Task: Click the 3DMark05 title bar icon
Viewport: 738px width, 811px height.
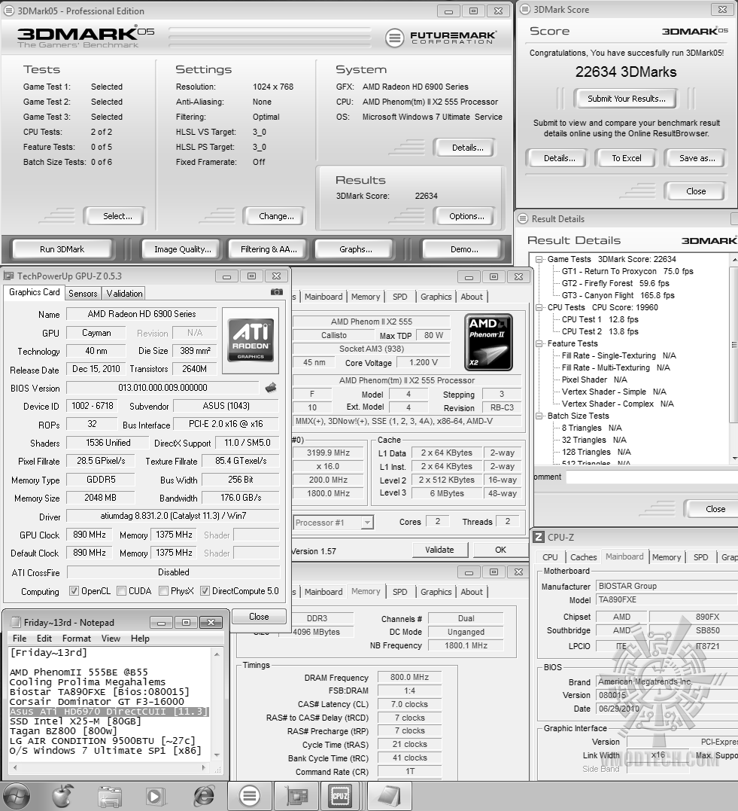Action: pyautogui.click(x=8, y=11)
